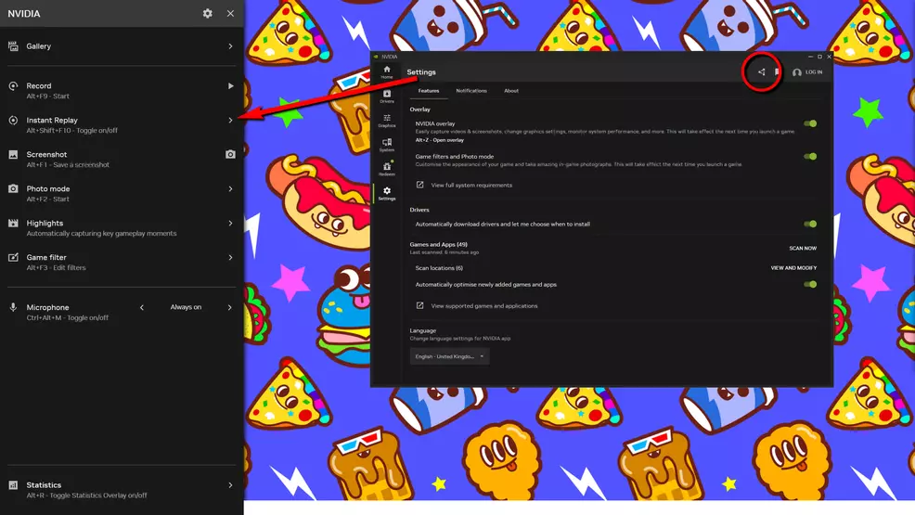Open Home in NVIDIA app sidebar
The width and height of the screenshot is (915, 515).
[386, 72]
